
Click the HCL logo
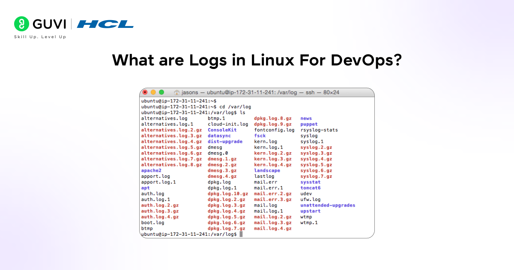(105, 24)
